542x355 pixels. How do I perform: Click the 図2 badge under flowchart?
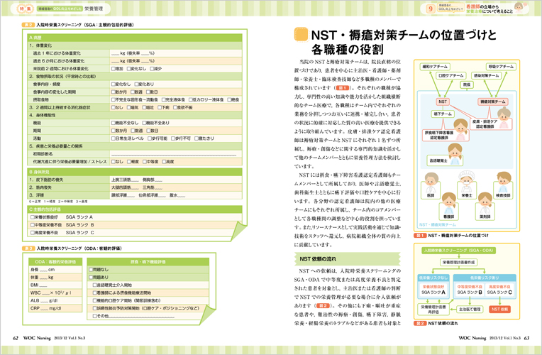point(420,323)
